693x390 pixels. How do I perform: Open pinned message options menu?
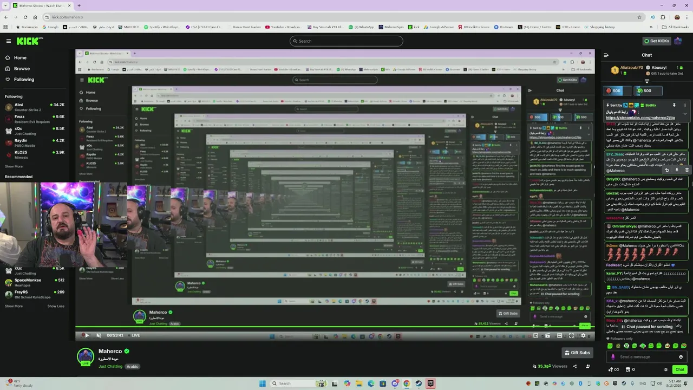coord(685,105)
